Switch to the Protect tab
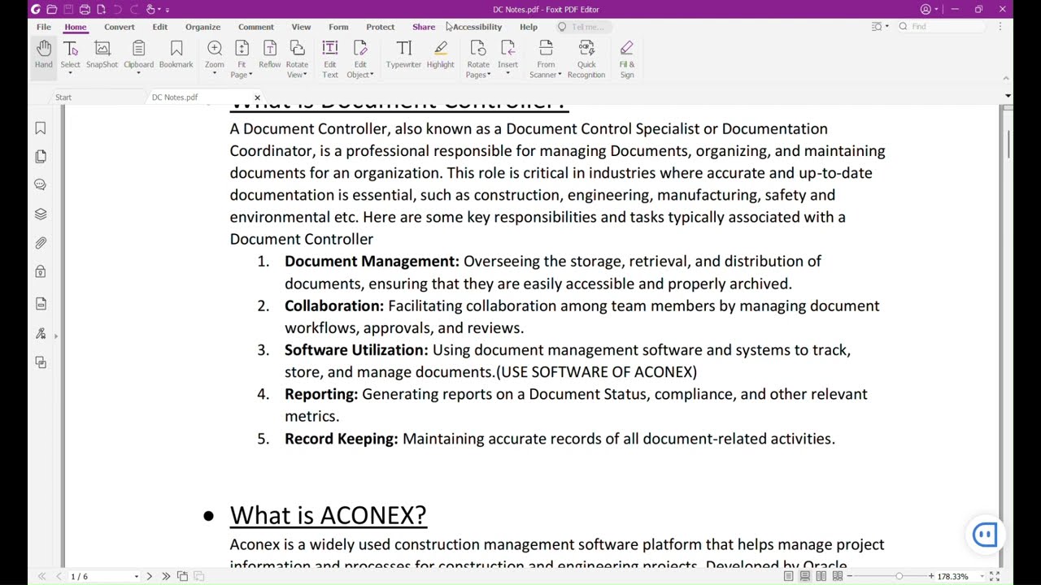Viewport: 1041px width, 585px height. (x=380, y=27)
